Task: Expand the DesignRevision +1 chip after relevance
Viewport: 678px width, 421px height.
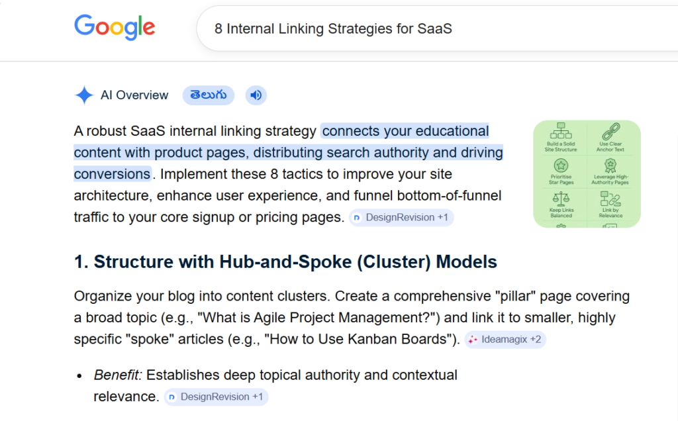Action: tap(217, 397)
